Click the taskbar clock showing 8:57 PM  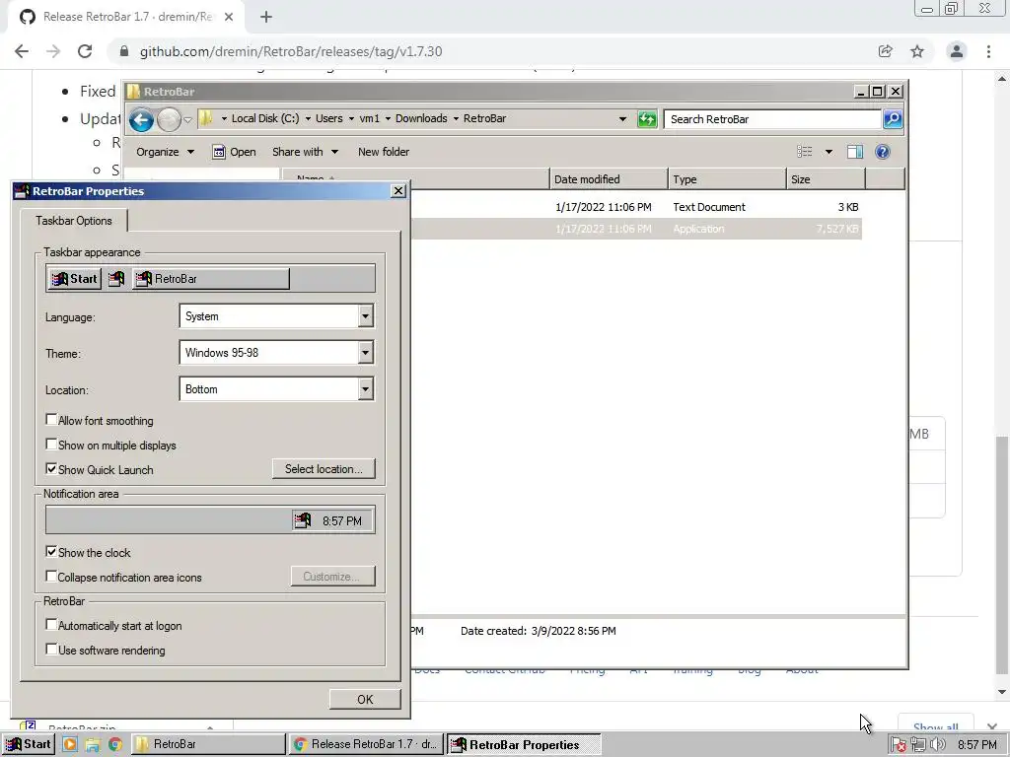[x=976, y=745]
